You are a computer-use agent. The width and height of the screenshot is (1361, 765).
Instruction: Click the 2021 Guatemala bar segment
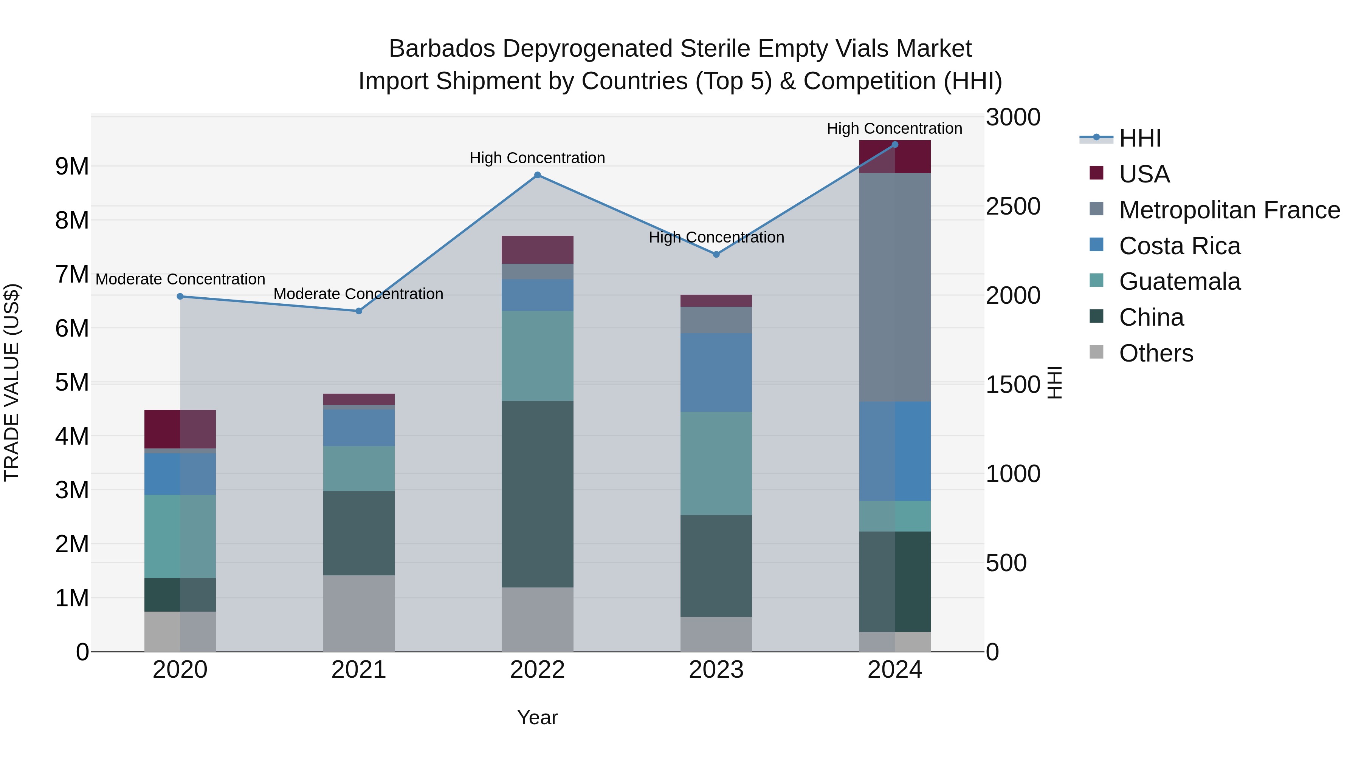[359, 469]
